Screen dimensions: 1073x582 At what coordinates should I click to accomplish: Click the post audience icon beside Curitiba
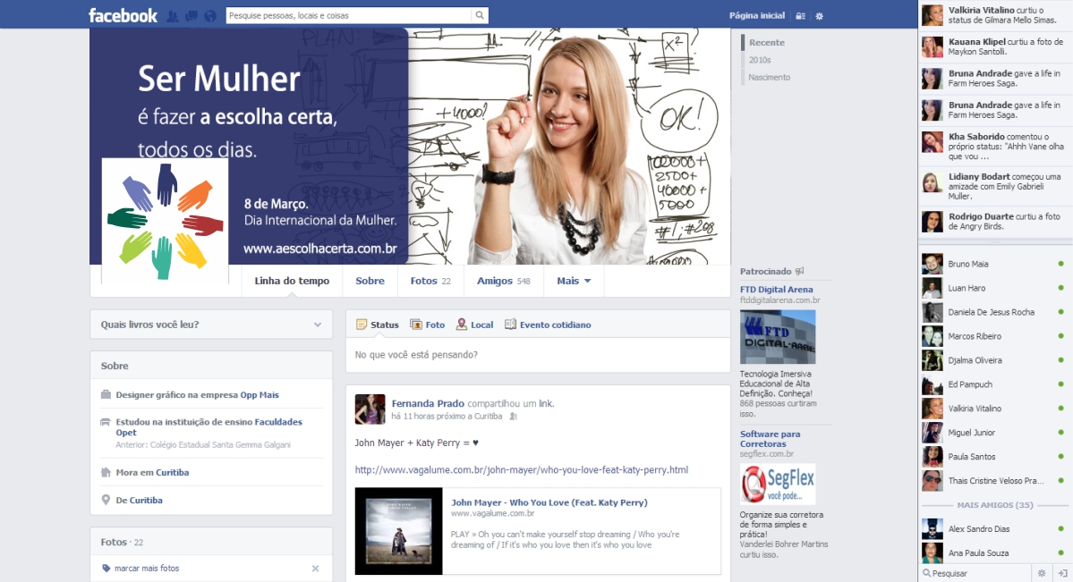coord(514,416)
